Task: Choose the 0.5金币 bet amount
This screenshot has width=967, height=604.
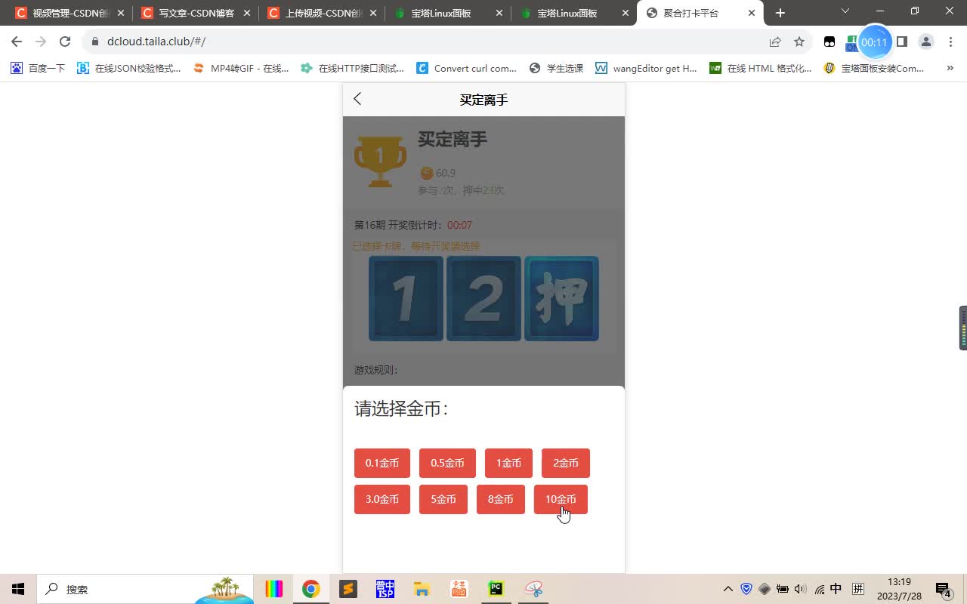Action: tap(447, 463)
